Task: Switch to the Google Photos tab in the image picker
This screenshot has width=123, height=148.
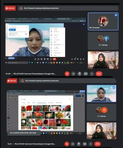Action: click(59, 103)
